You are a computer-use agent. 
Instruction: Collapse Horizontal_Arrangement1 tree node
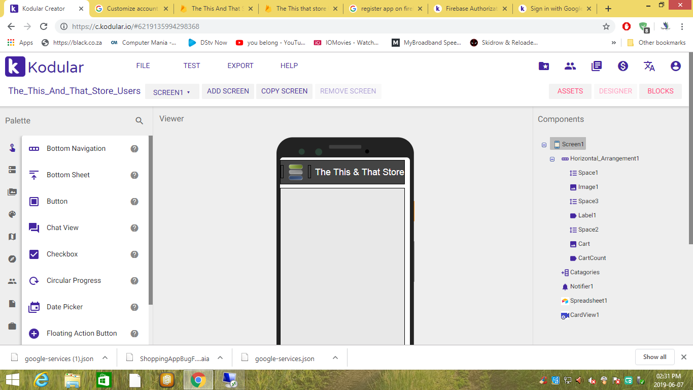tap(552, 159)
